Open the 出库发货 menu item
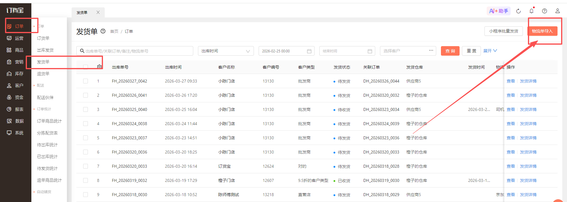The image size is (567, 202). 45,50
